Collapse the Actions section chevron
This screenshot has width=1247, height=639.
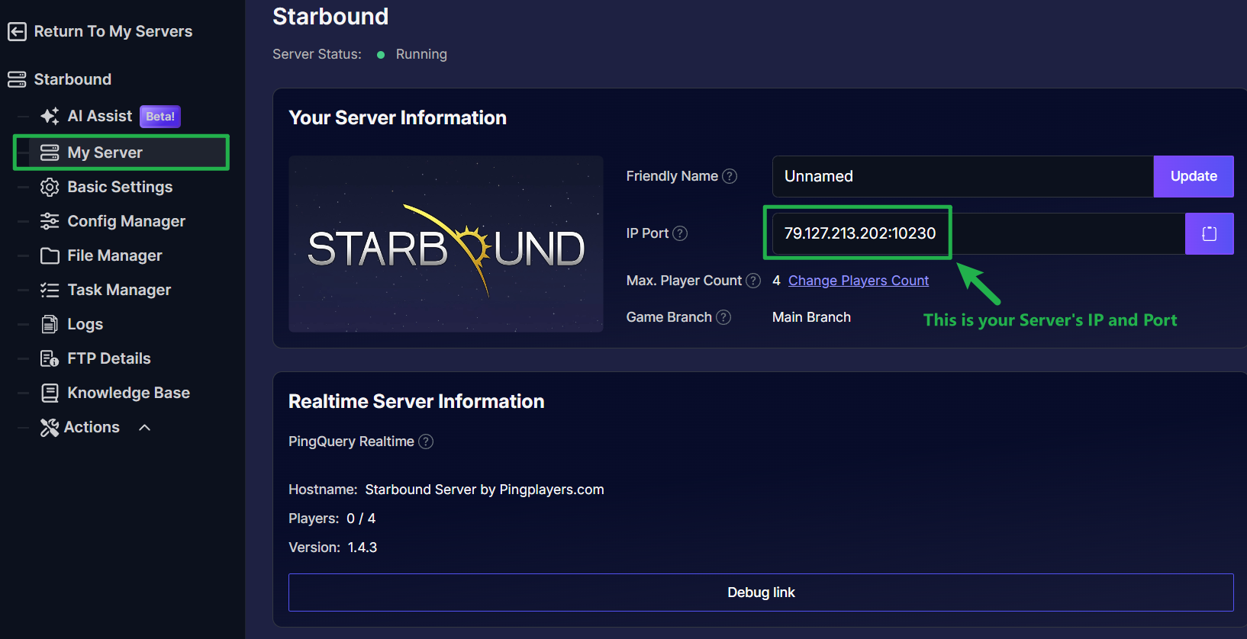[x=145, y=428]
